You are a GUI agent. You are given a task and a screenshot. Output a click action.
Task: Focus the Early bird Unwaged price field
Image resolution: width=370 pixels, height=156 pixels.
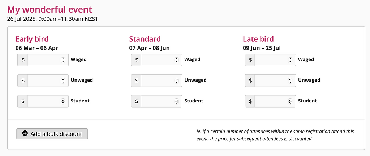pyautogui.click(x=48, y=81)
